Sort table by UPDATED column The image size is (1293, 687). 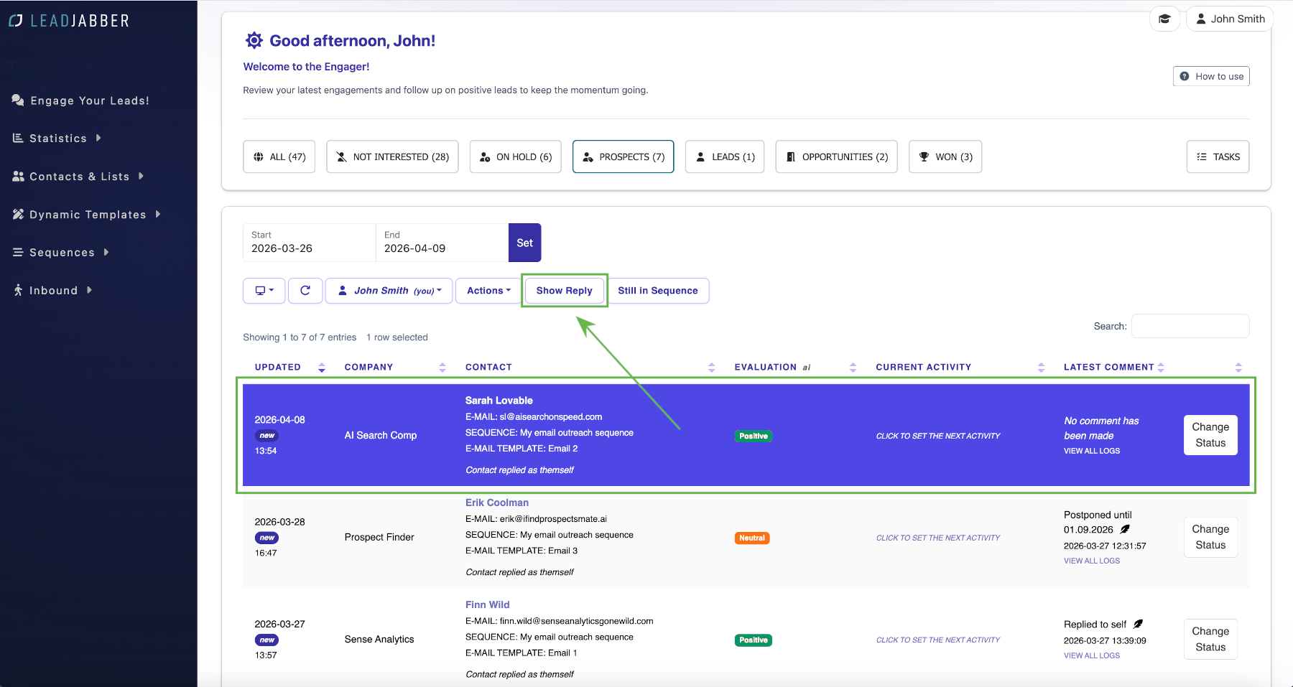pyautogui.click(x=290, y=367)
